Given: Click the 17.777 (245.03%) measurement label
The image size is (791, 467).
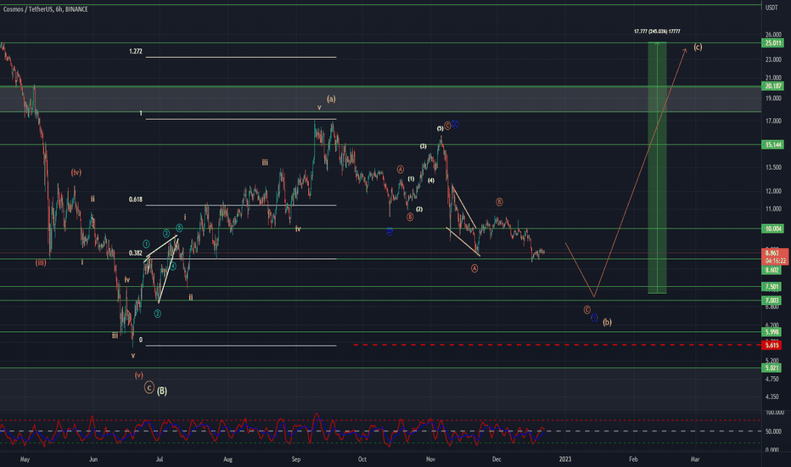Looking at the screenshot, I should pos(657,31).
